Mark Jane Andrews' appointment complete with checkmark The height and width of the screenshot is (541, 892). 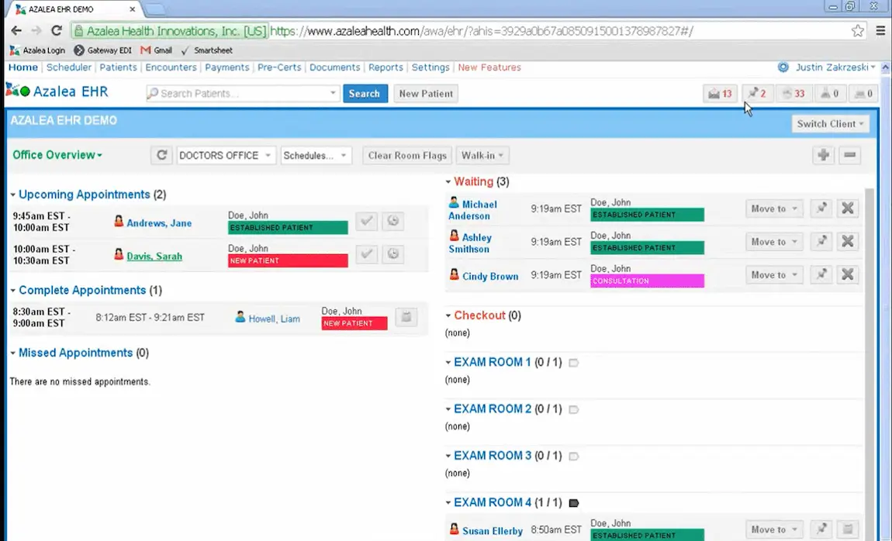366,221
